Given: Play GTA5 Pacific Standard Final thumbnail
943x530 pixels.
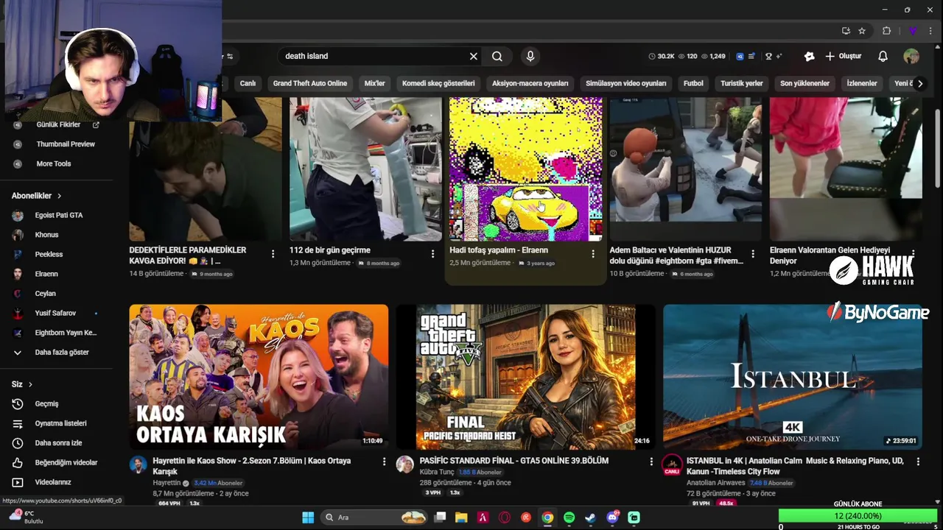Looking at the screenshot, I should tap(526, 377).
